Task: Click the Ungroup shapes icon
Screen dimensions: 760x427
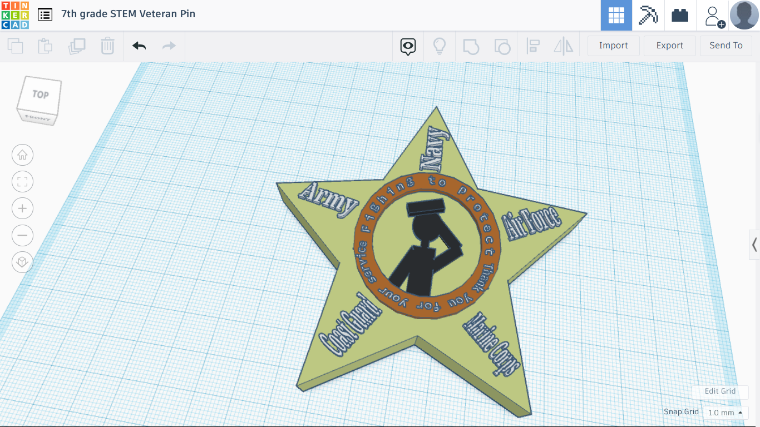Action: (502, 46)
